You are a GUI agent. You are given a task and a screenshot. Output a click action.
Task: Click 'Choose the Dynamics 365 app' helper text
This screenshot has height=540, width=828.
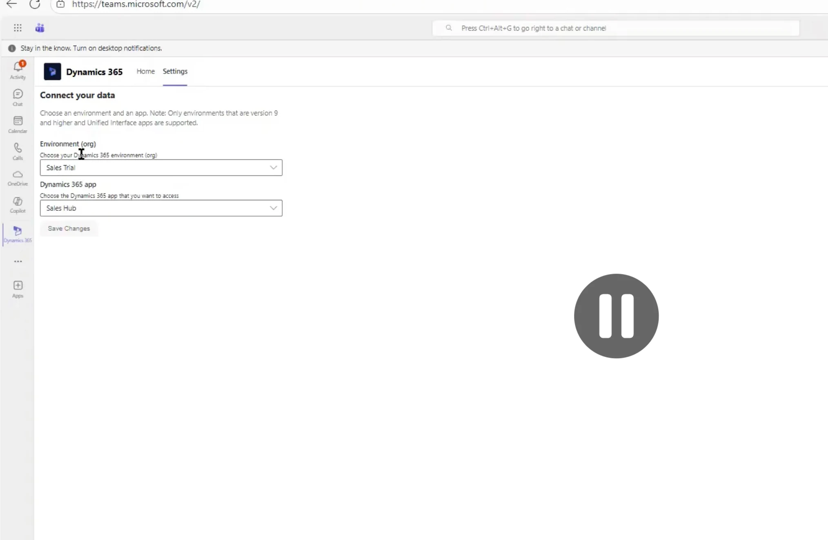click(x=109, y=196)
